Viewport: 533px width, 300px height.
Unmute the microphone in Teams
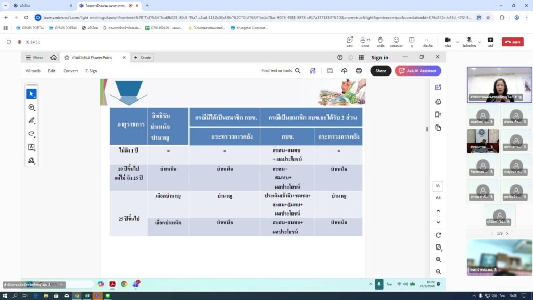tap(469, 41)
